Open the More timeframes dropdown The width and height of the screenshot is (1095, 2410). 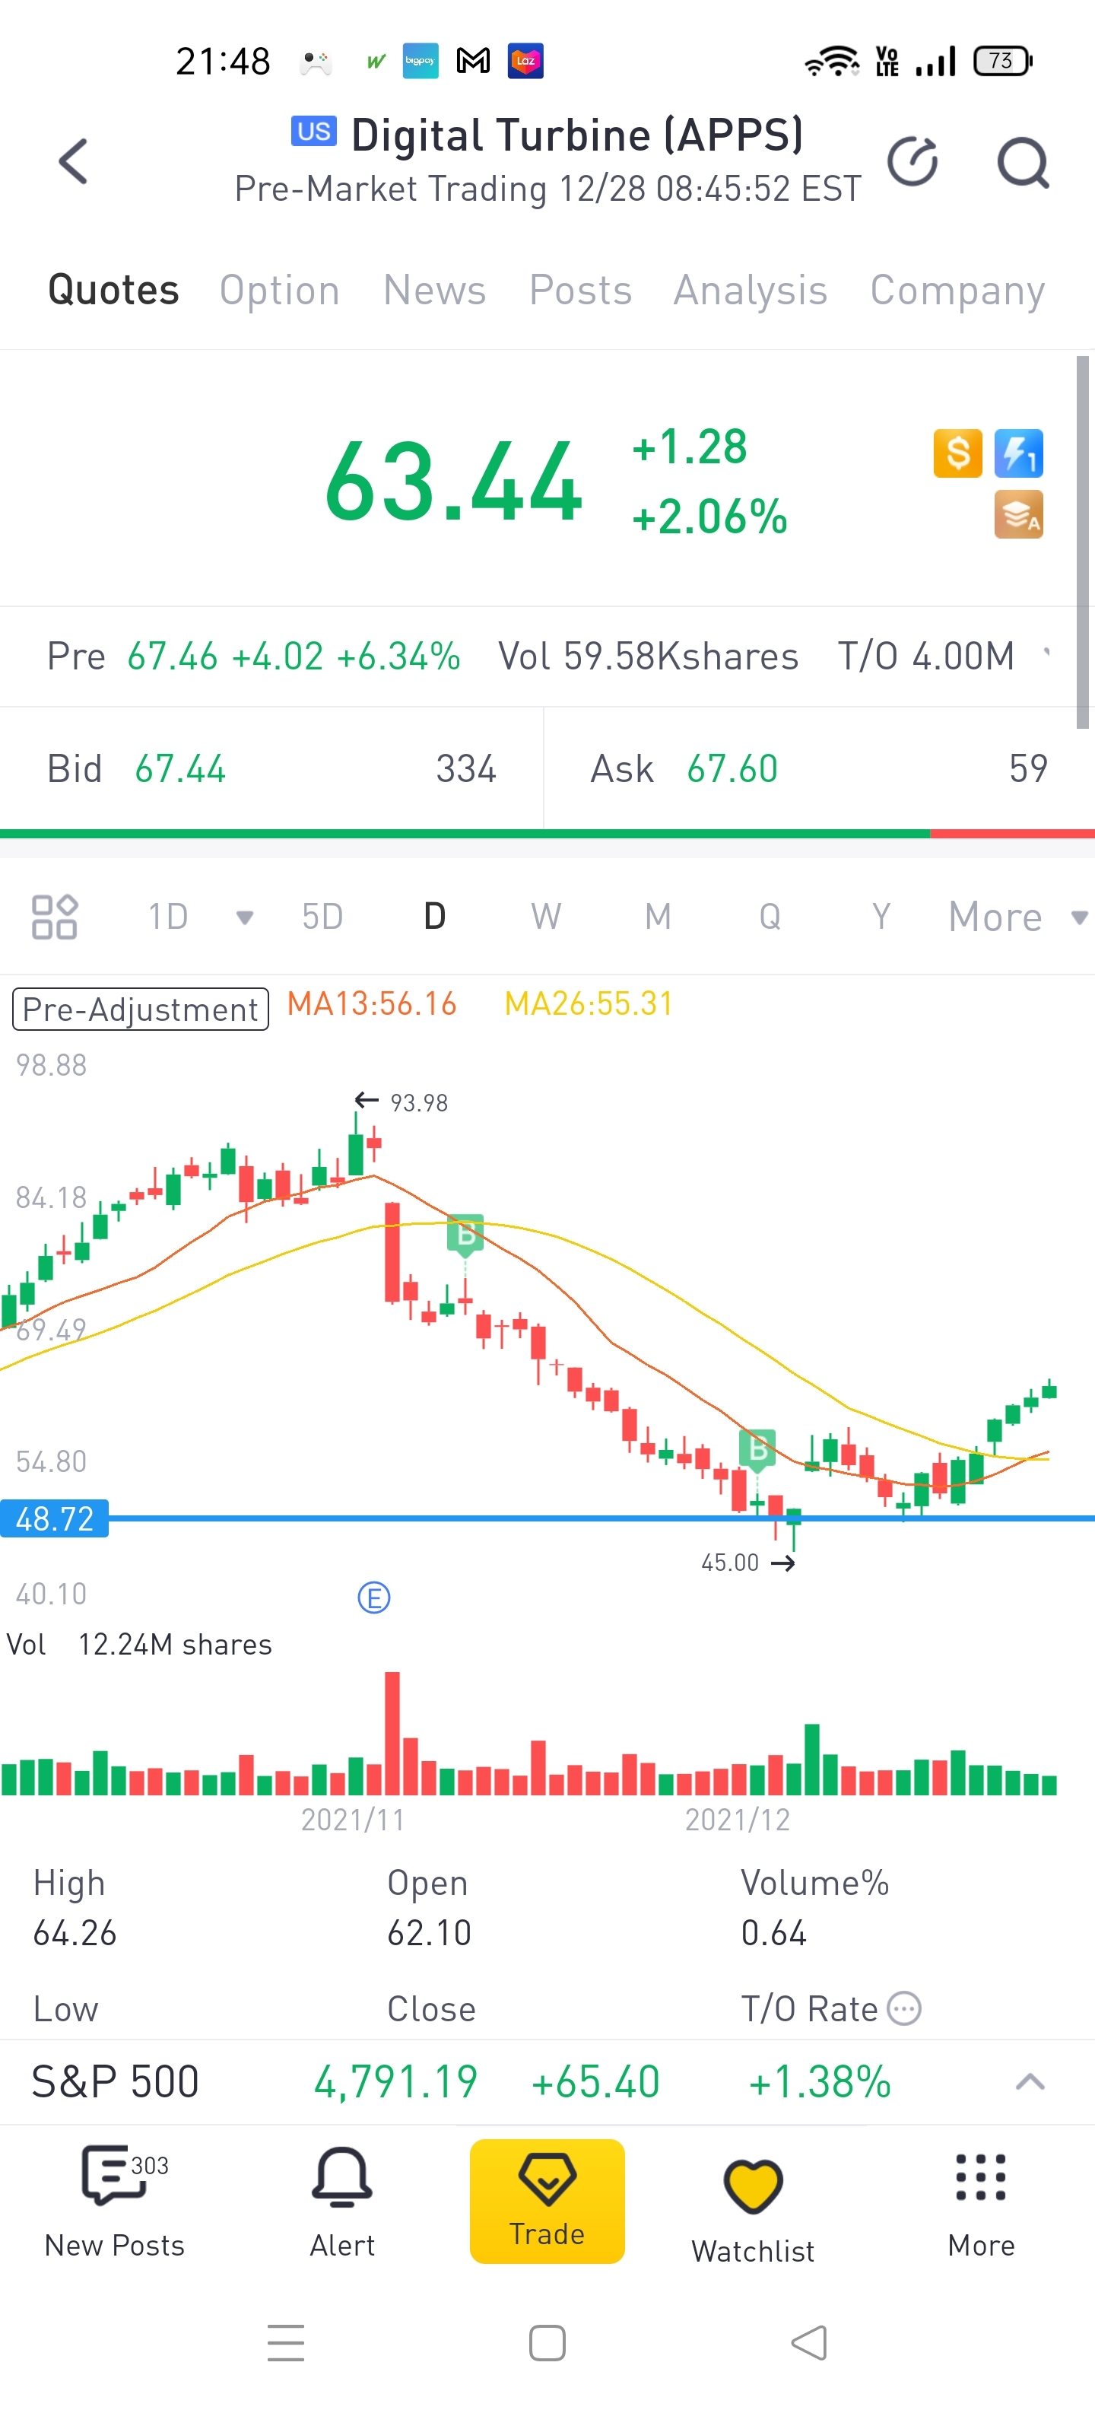1019,917
